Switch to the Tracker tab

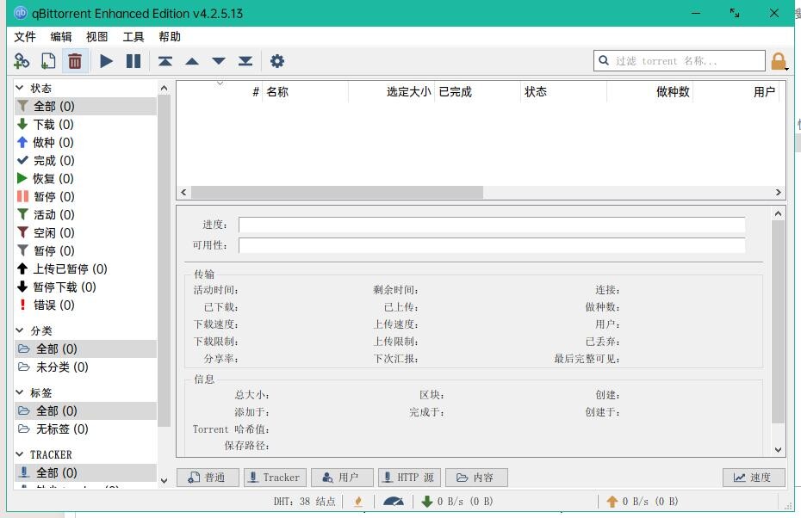tap(275, 478)
